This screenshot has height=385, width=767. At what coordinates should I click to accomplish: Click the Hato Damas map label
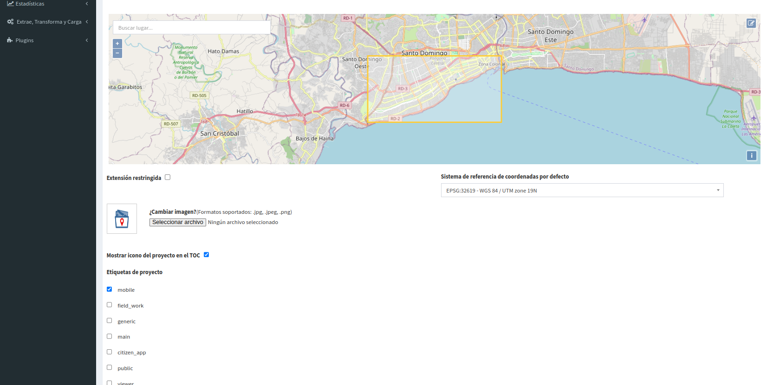coord(223,51)
